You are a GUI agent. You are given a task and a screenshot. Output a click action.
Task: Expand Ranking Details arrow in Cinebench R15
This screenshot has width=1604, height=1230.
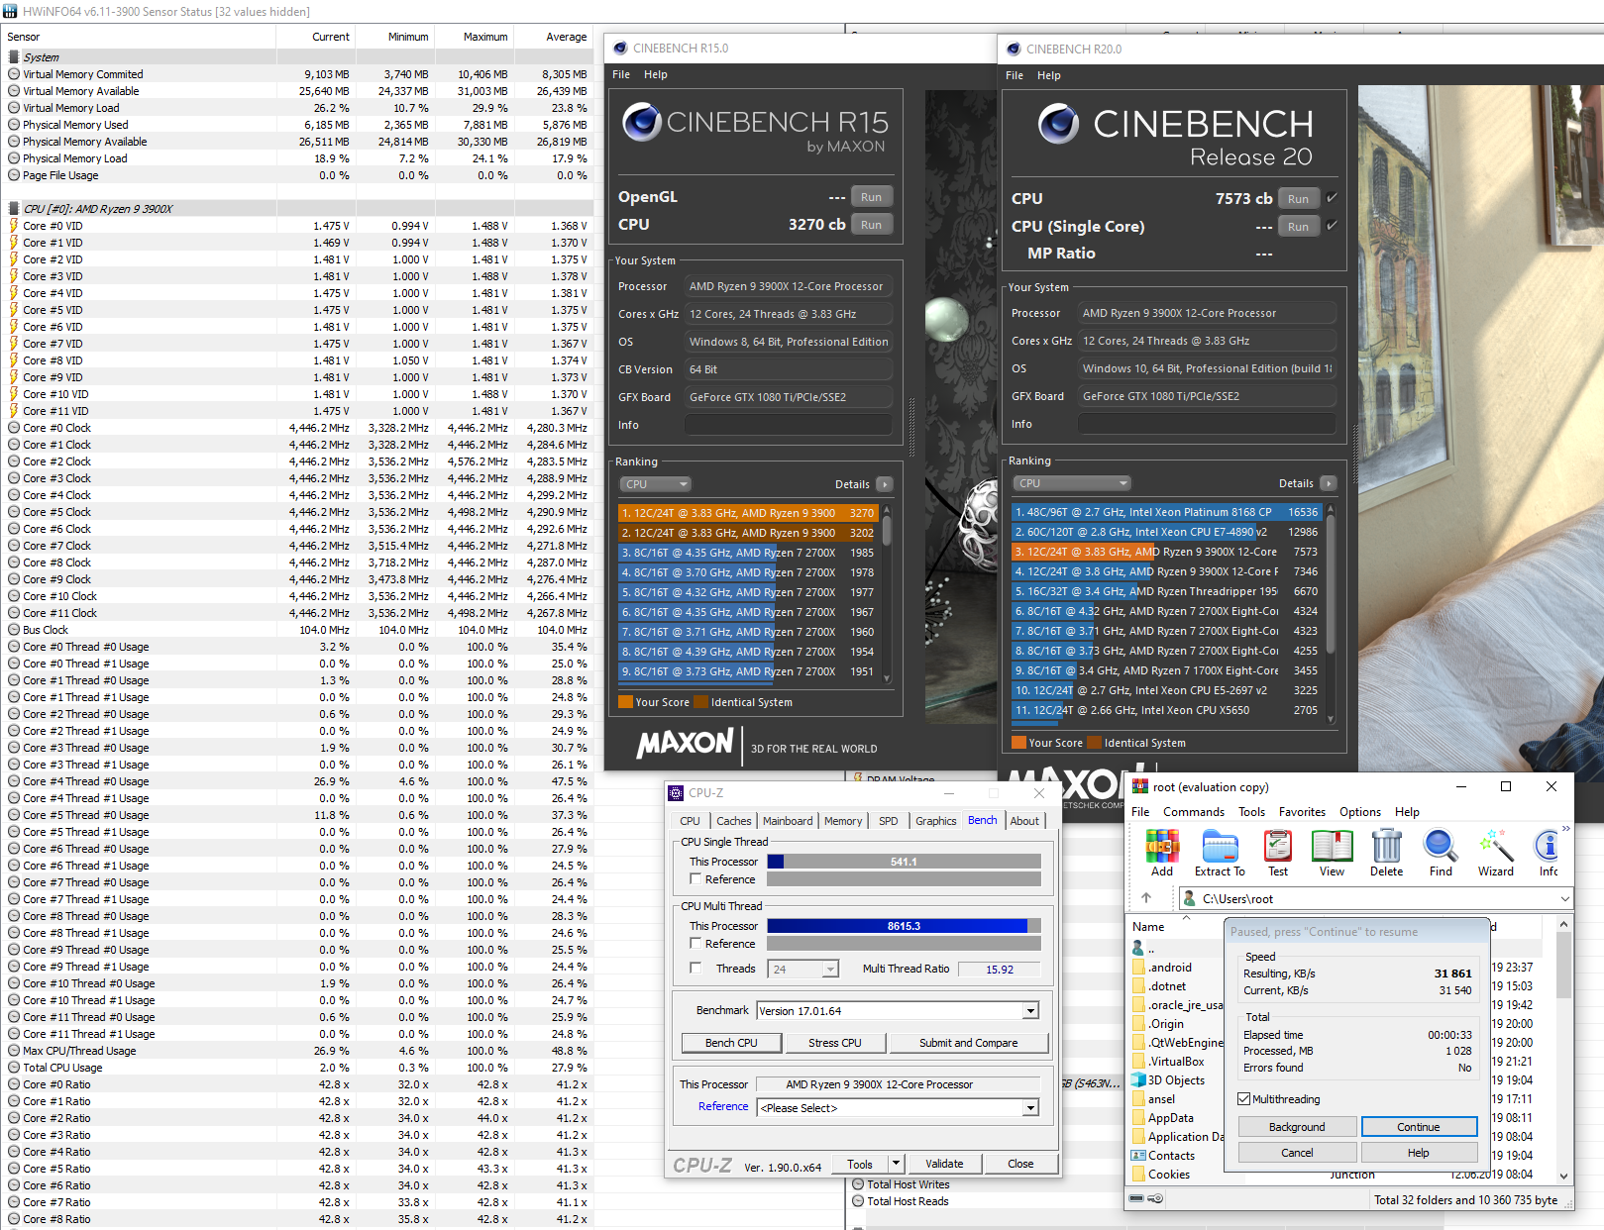point(884,484)
